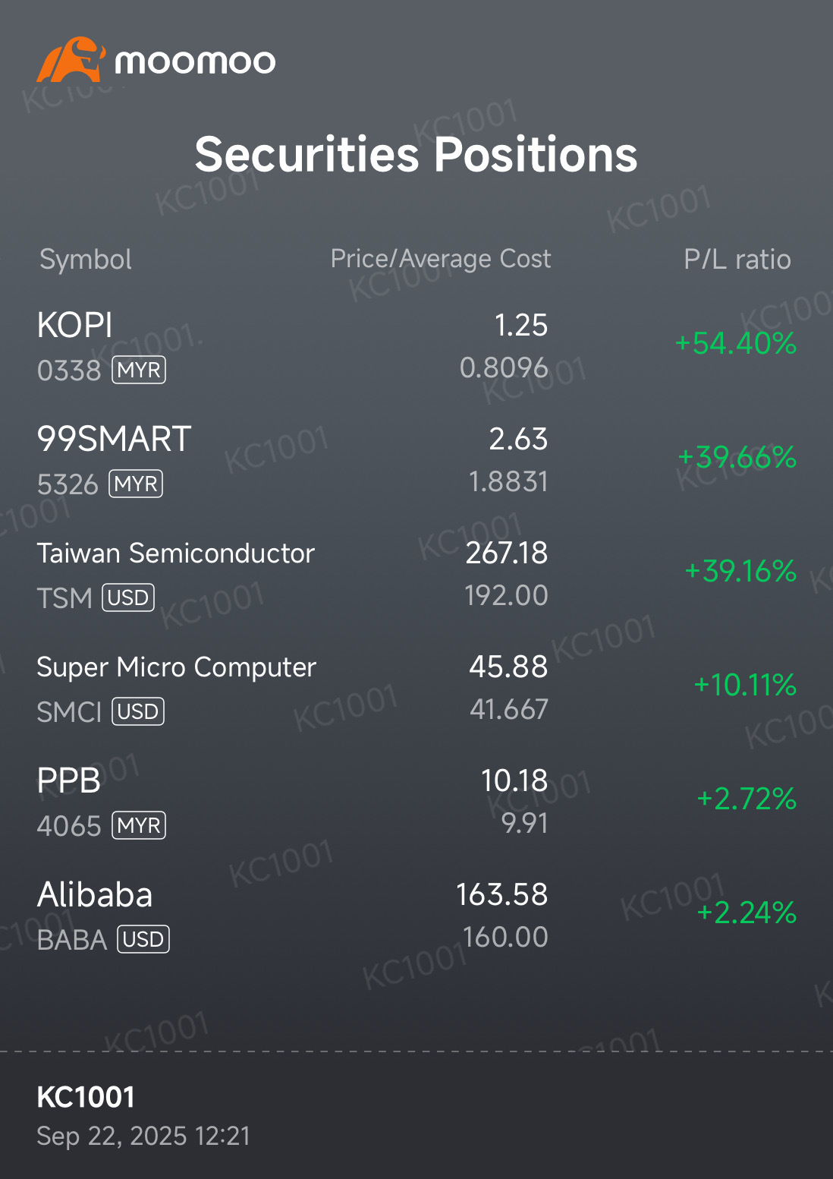Tap the MYR badge beside 99SMART 5326

point(136,484)
